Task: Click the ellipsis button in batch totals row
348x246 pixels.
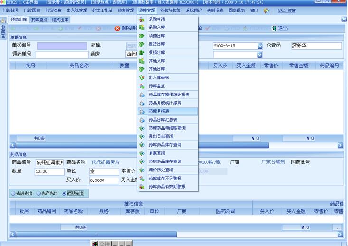Action: click(338, 227)
